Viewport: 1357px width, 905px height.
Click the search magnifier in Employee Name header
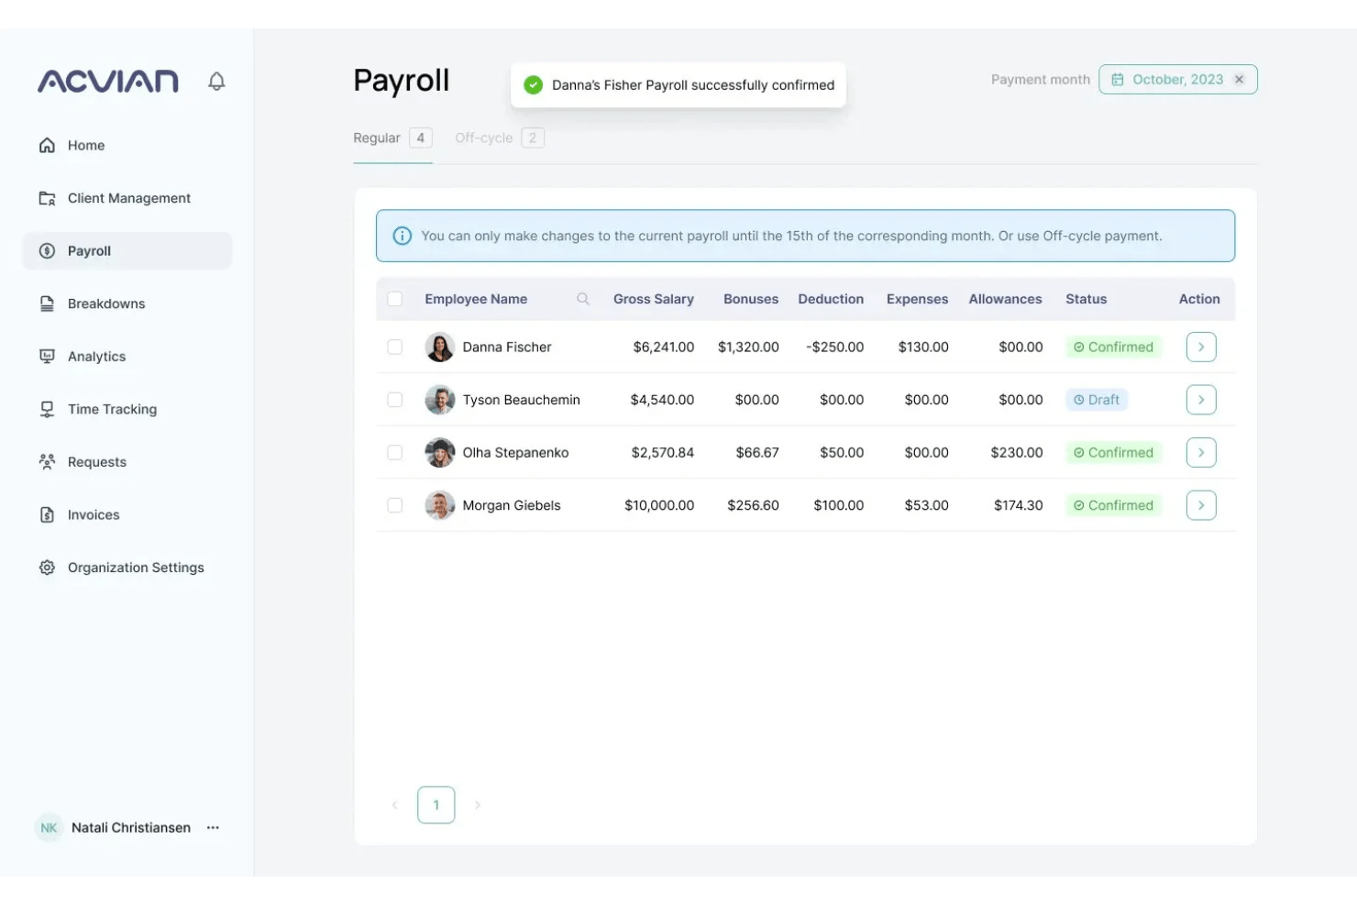(582, 299)
